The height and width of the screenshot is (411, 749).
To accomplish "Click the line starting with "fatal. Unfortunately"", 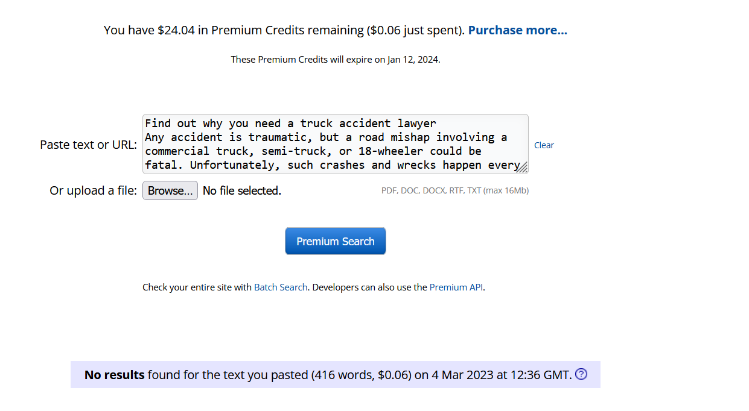I will 332,165.
